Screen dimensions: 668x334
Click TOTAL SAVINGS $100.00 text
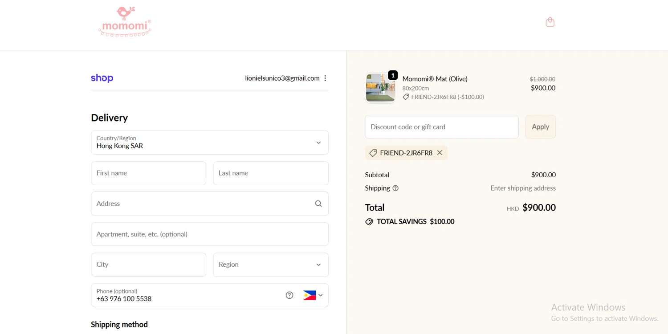(x=415, y=221)
